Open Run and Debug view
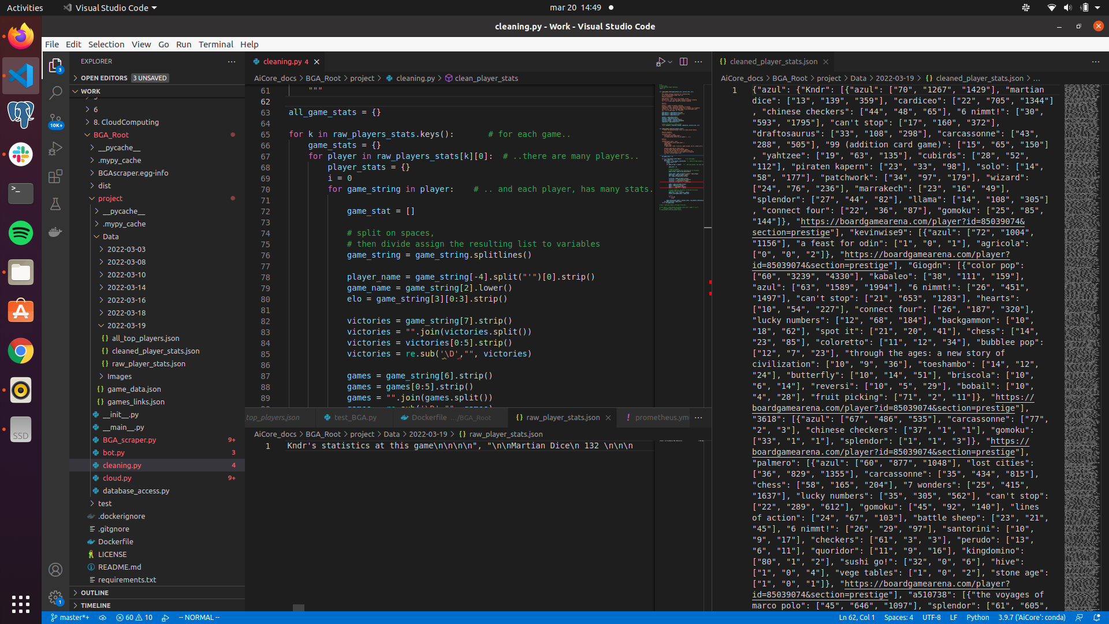1109x624 pixels. pyautogui.click(x=55, y=148)
